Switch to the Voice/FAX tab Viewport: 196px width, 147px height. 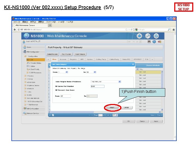coord(126,59)
